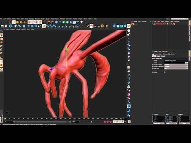Toggle the Y axis lock button
The image size is (191, 143).
tap(33, 22)
